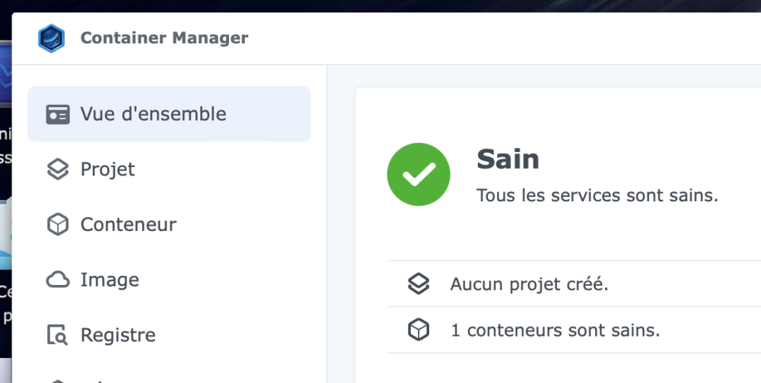761x383 pixels.
Task: Click the Image cloud icon in sidebar
Action: point(58,280)
